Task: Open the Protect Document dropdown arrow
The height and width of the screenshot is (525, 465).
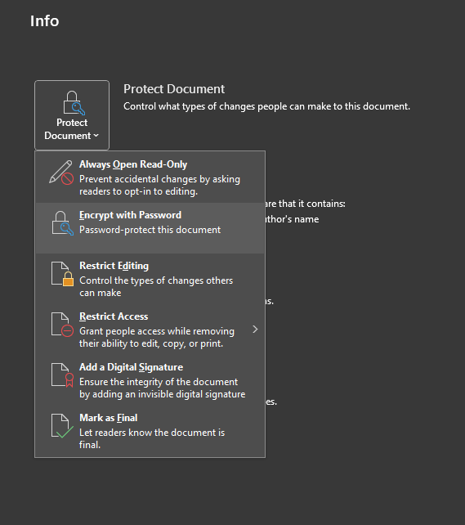Action: (x=96, y=136)
